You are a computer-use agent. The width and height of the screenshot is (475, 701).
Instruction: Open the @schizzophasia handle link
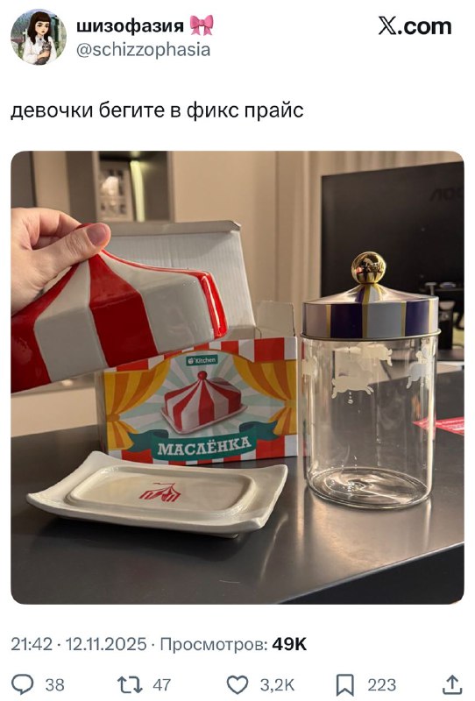click(143, 50)
